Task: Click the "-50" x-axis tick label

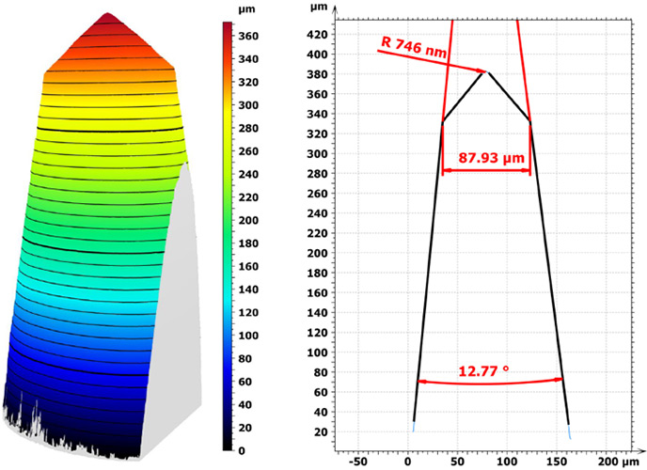Action: [357, 462]
